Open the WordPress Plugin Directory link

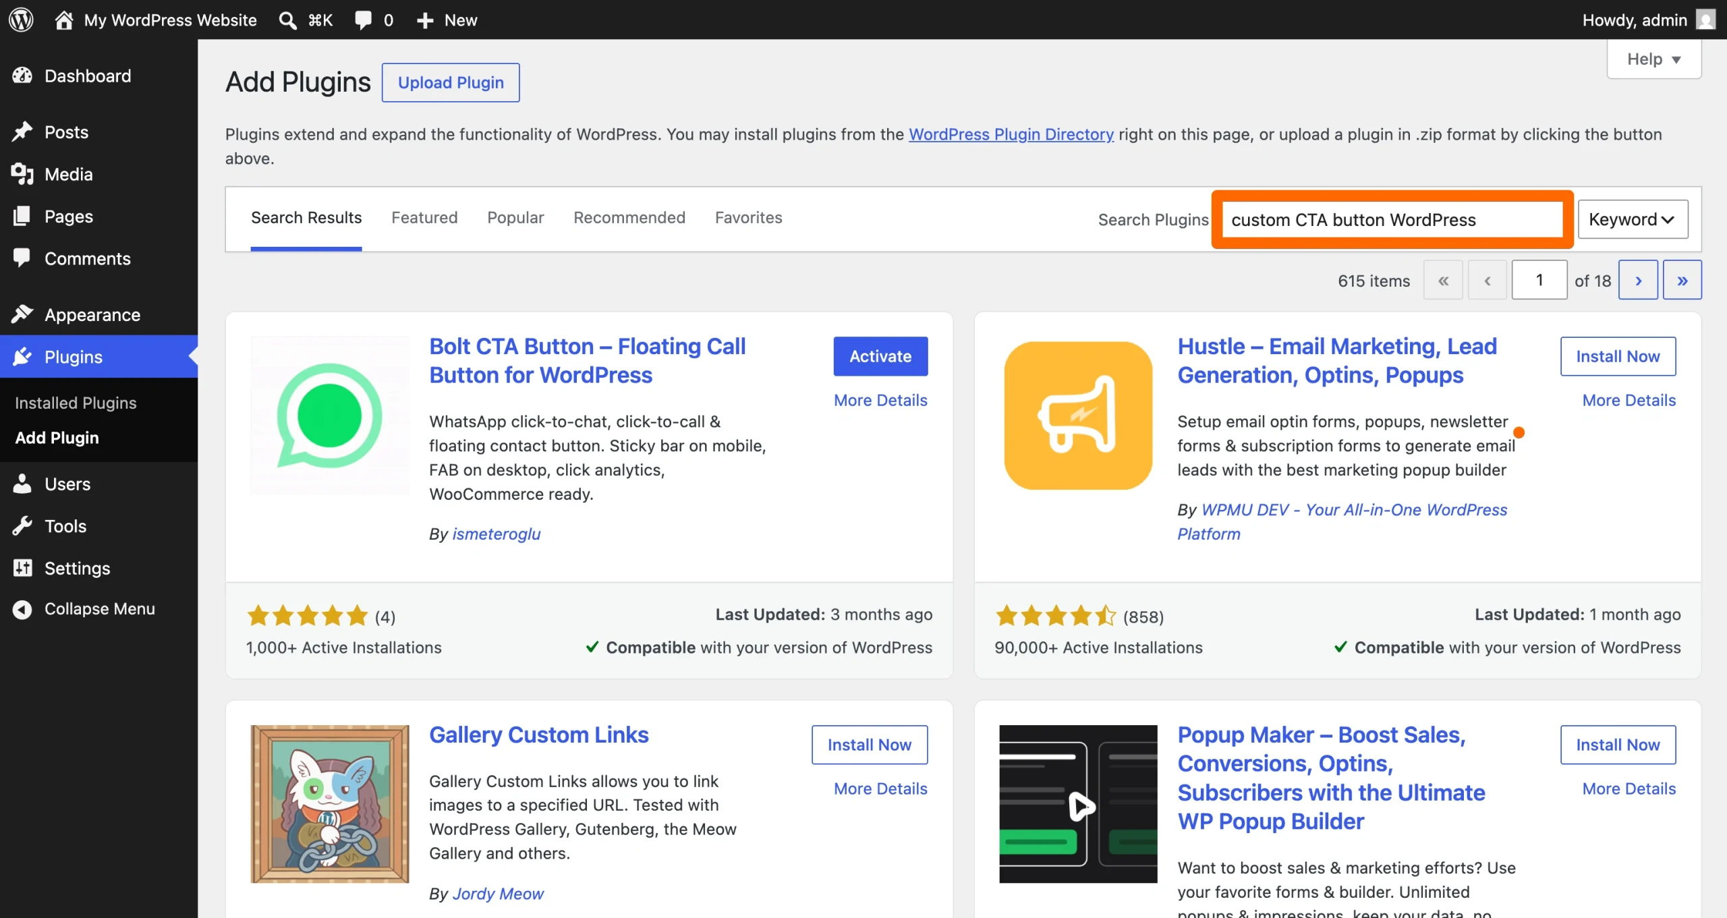(x=1011, y=134)
